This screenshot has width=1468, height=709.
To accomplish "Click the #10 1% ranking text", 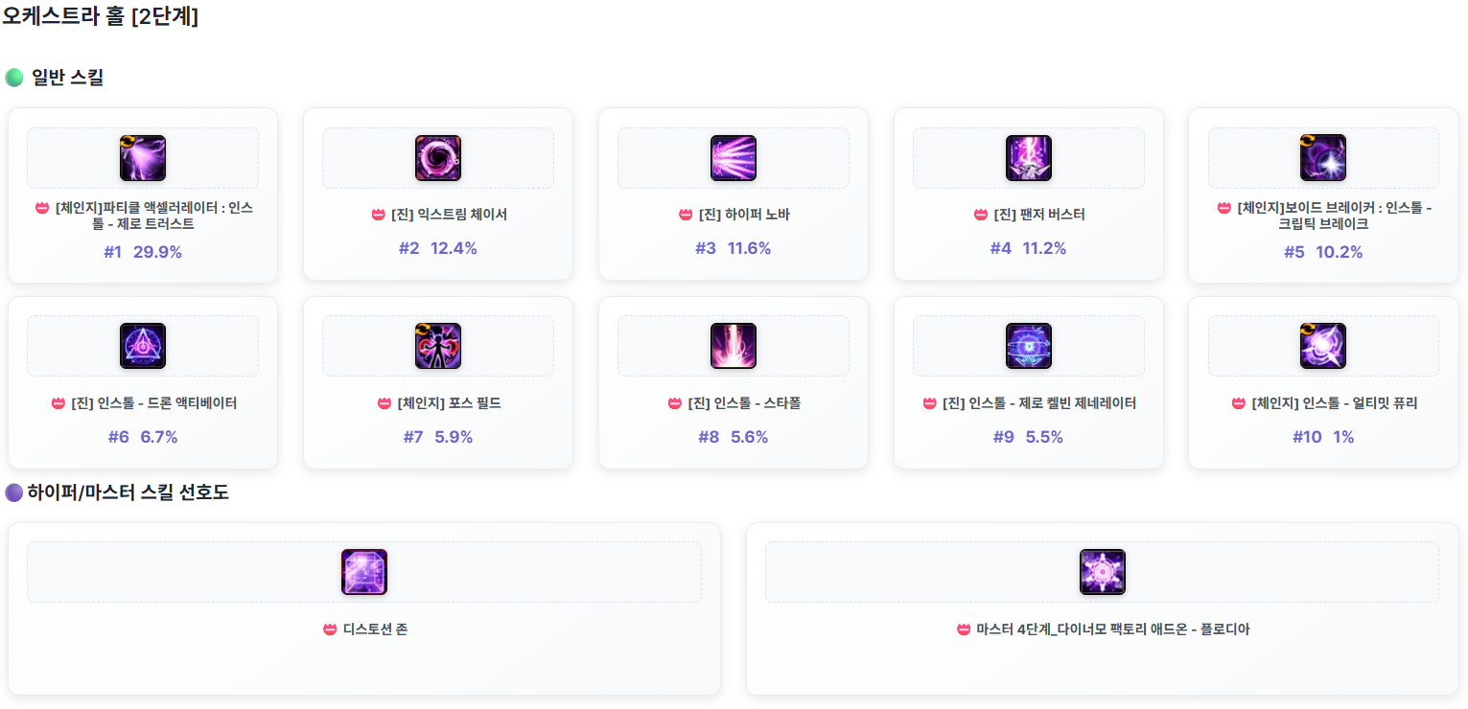I will (1323, 437).
